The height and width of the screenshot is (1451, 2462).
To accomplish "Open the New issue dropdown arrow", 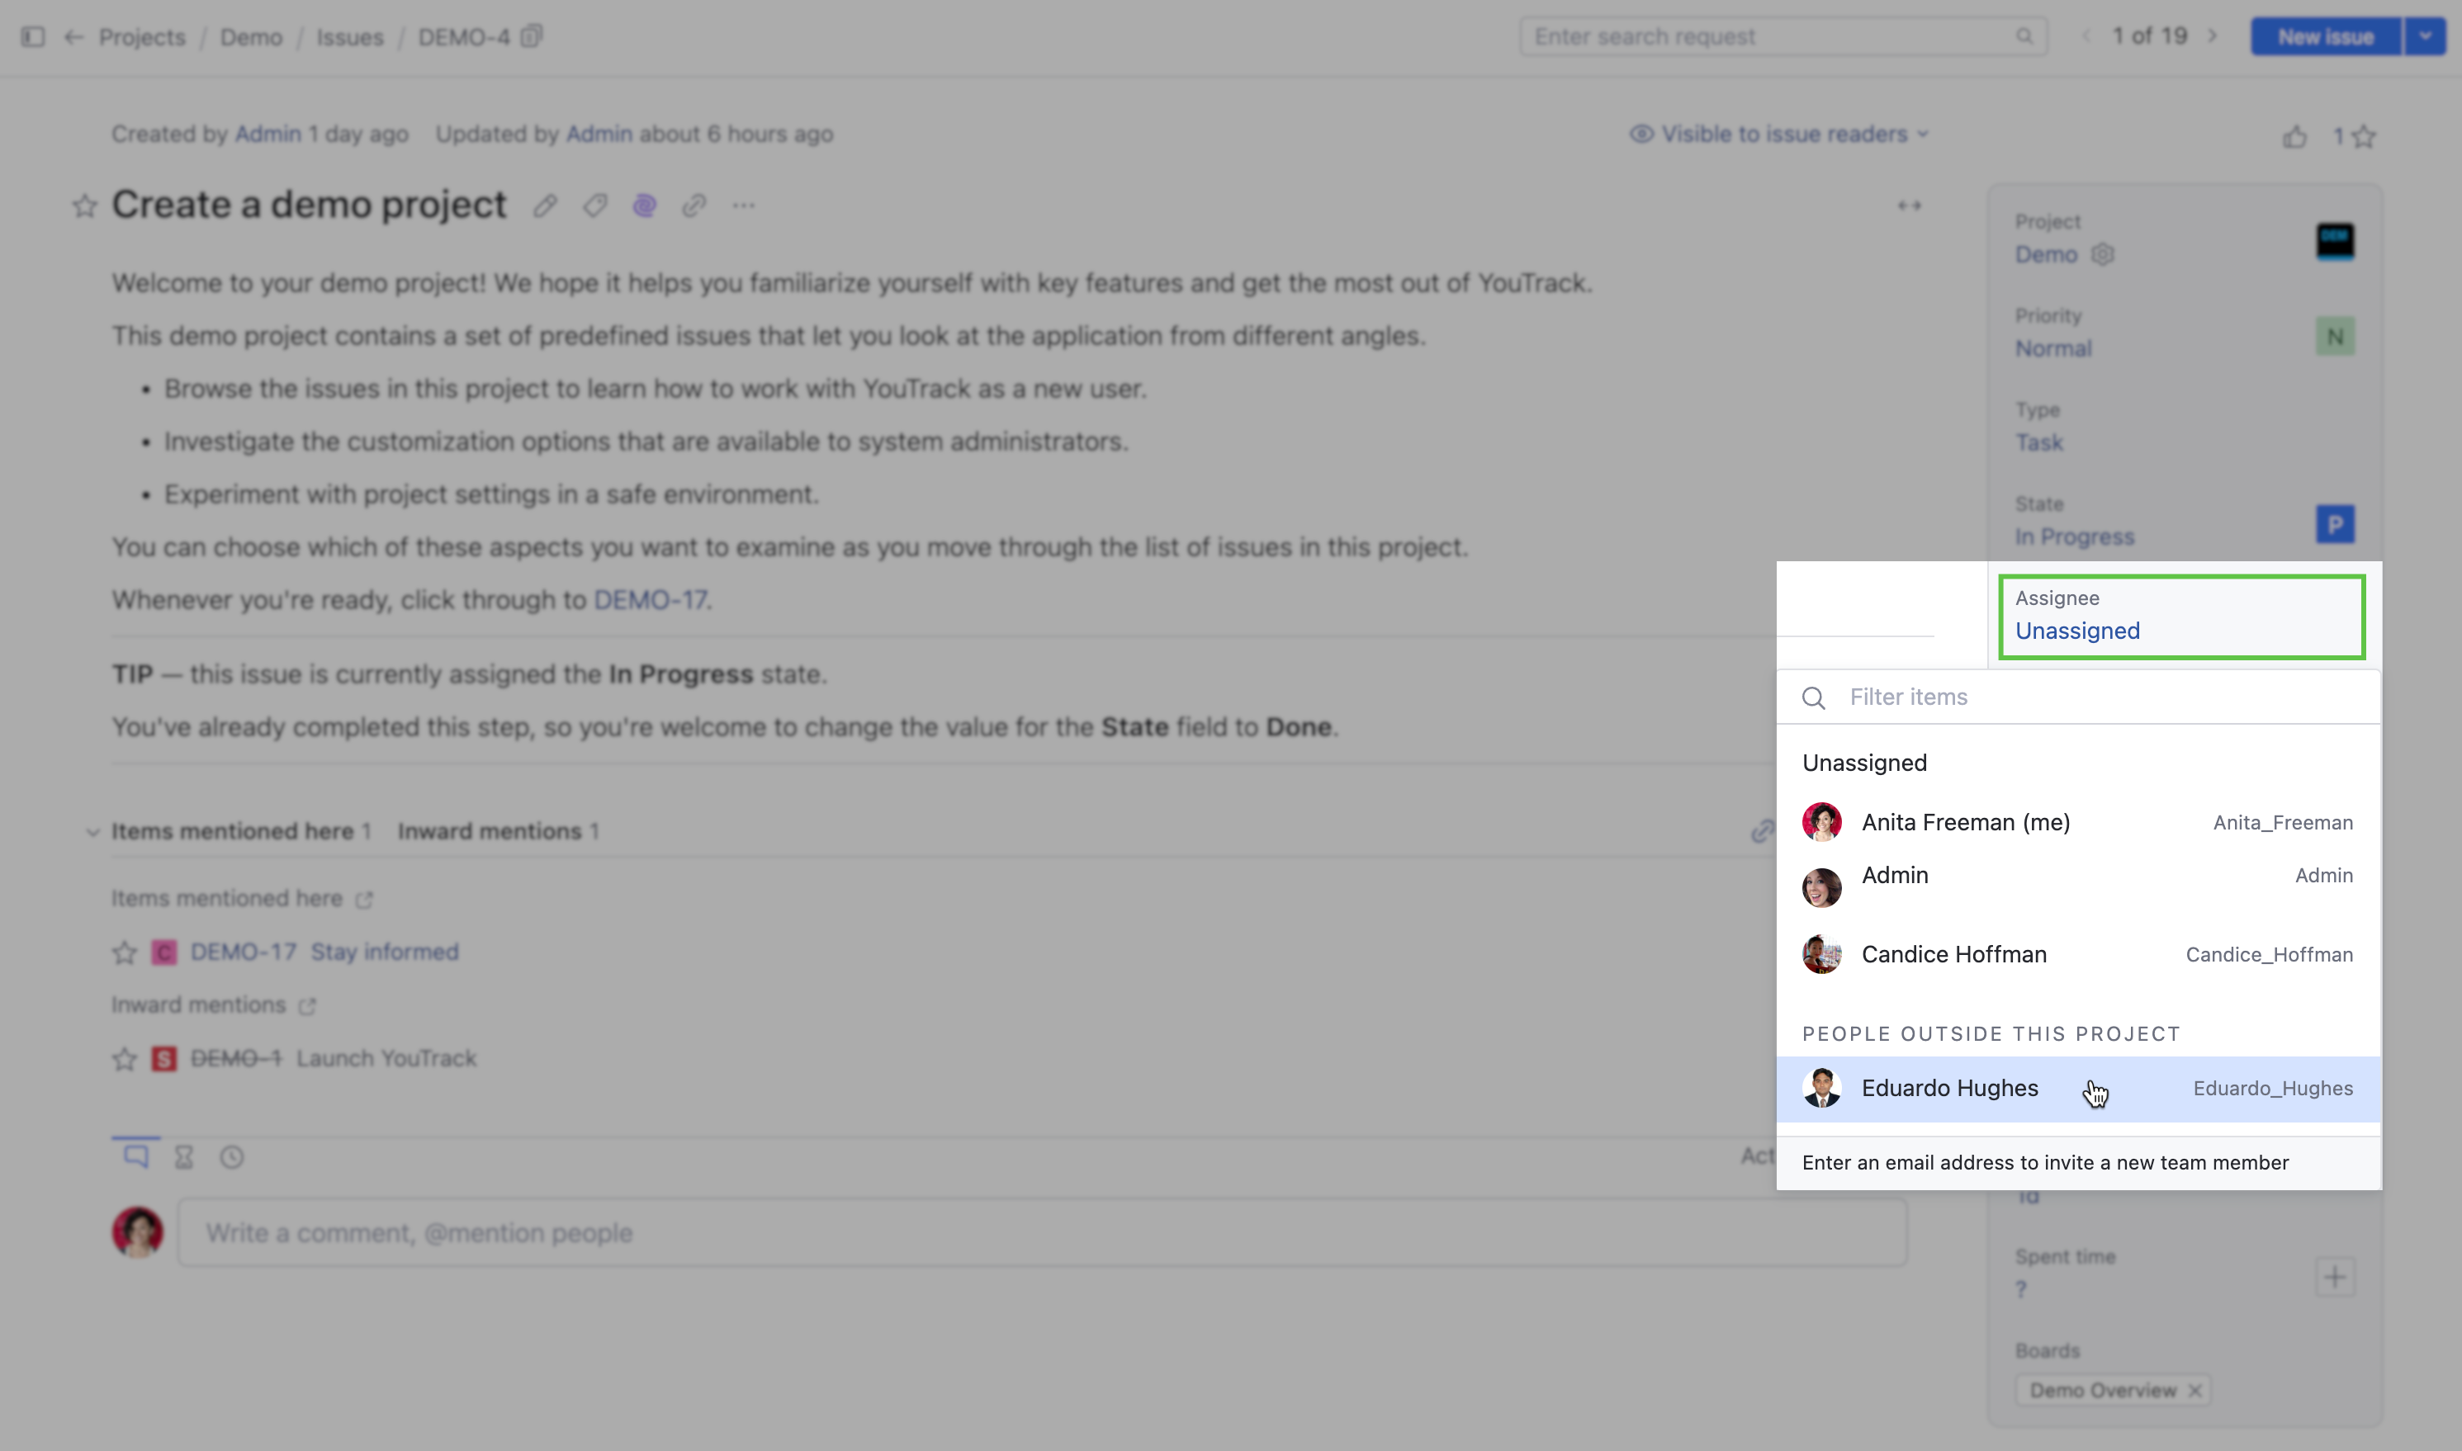I will point(2424,36).
